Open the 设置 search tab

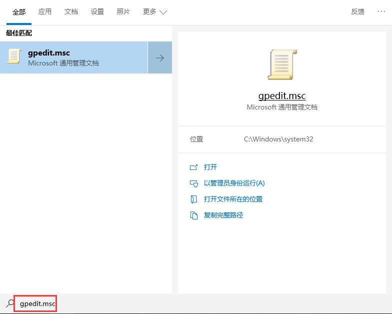[97, 12]
